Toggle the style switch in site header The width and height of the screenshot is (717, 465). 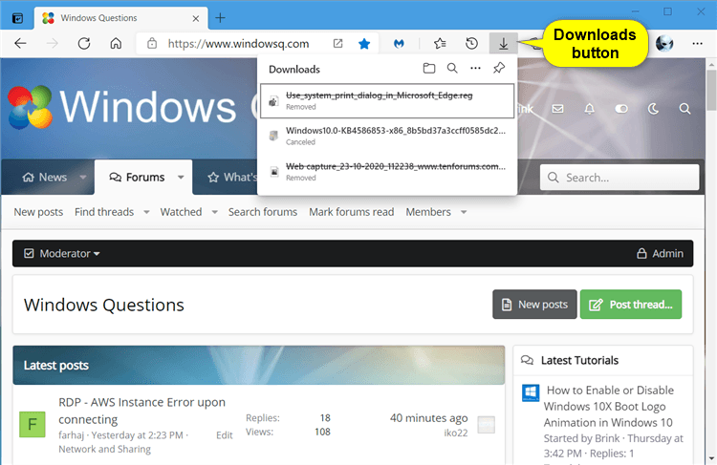click(x=621, y=109)
